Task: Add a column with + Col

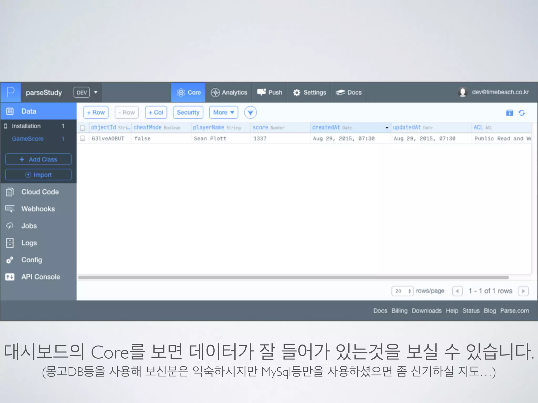Action: 156,112
